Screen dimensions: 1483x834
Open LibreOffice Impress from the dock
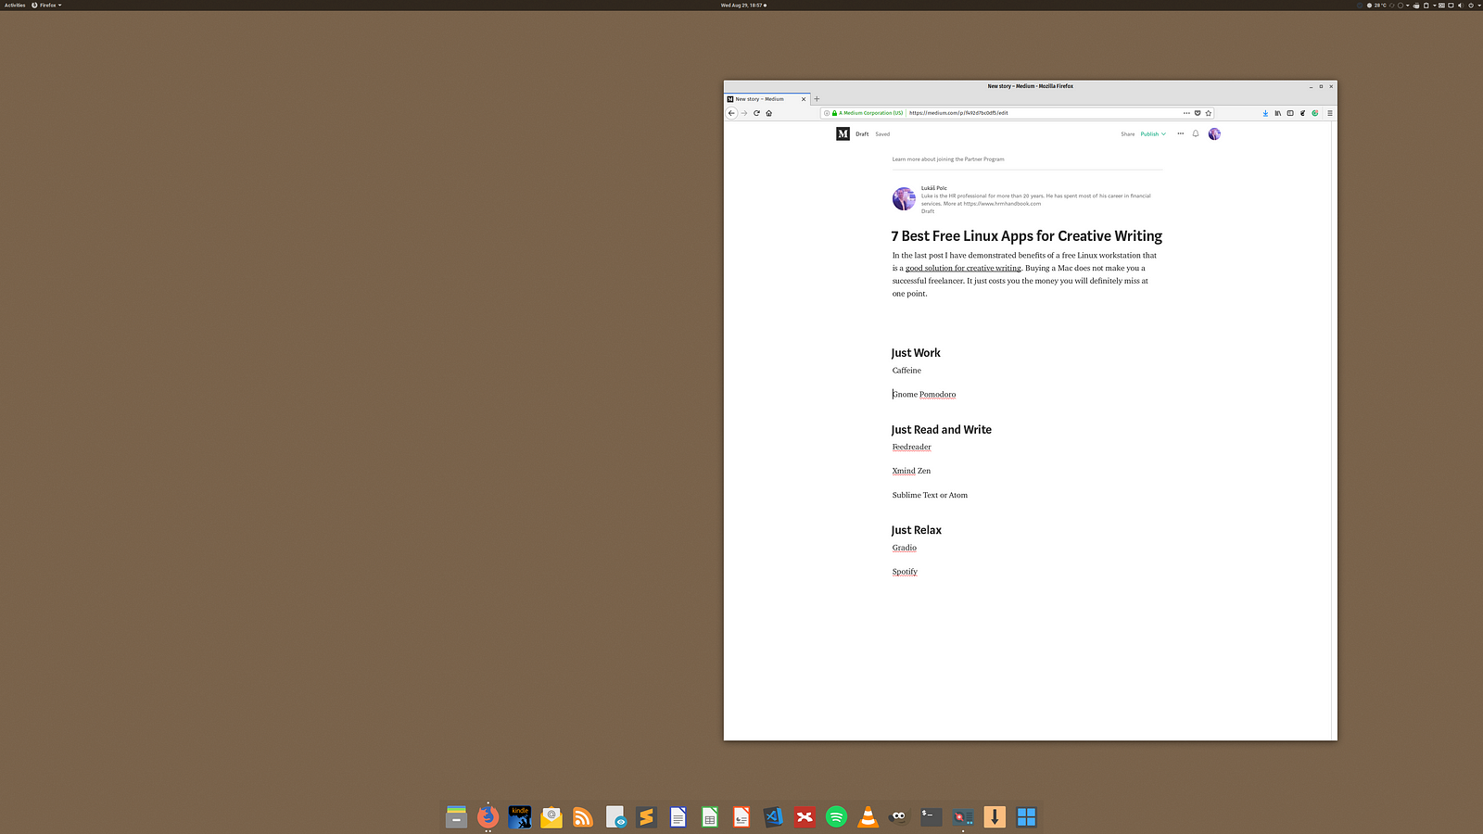coord(741,816)
